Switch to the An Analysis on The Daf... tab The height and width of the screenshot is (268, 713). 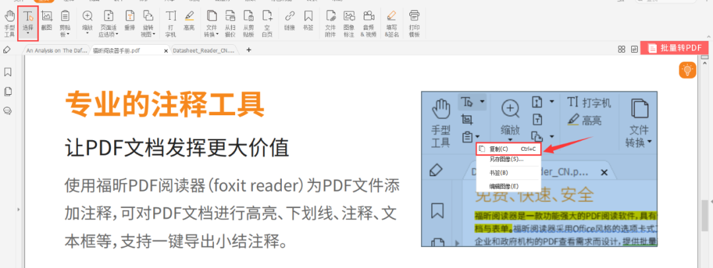click(55, 51)
